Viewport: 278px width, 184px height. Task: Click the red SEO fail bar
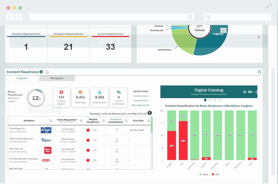183,141
